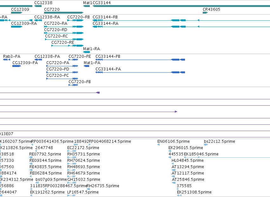This screenshot has height=197, width=270.
Task: Click protein CG12338-PA label
Action: [x=47, y=56]
